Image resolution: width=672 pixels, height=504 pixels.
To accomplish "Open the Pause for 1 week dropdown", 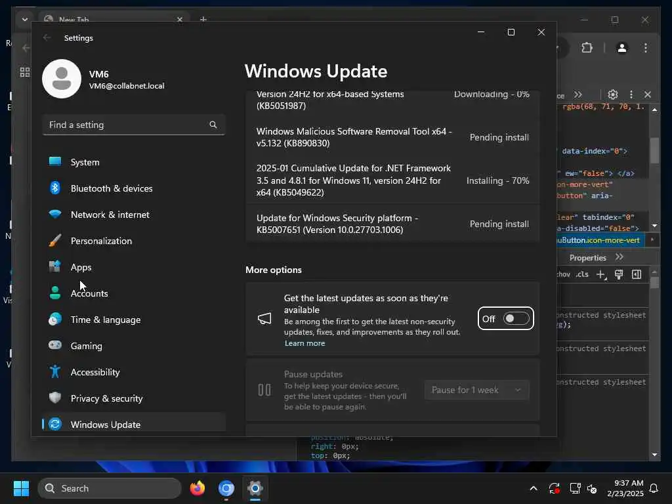I will click(476, 390).
